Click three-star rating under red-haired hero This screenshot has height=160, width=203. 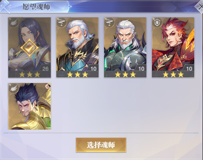click(173, 74)
